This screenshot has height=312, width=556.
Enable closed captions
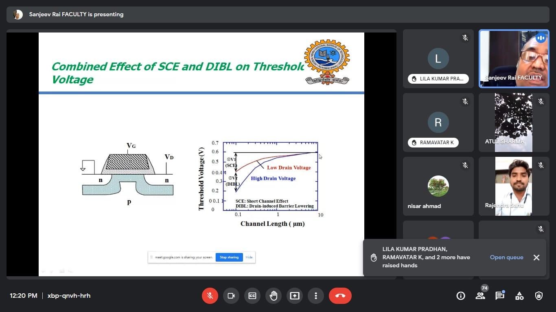[x=252, y=296]
